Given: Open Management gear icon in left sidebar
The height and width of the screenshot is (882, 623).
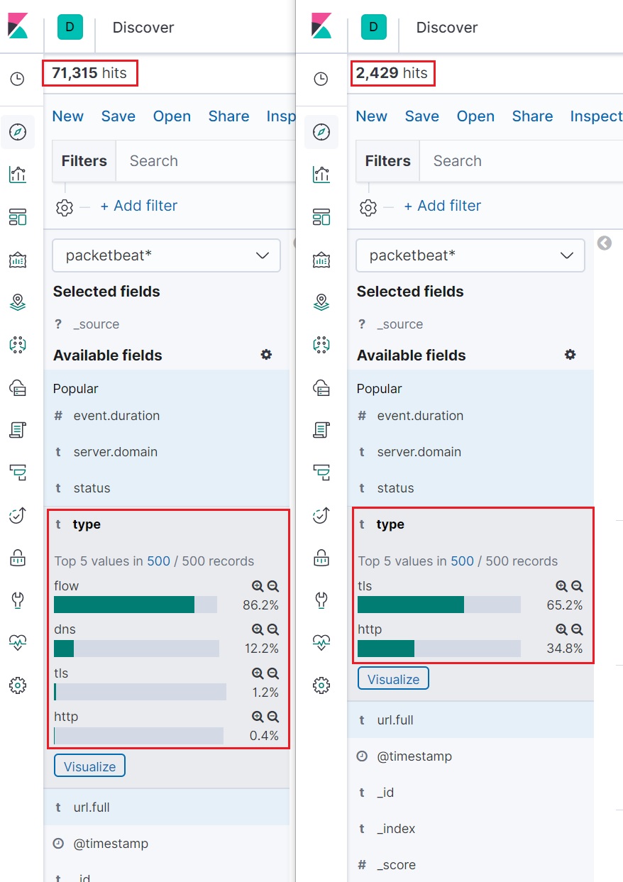Looking at the screenshot, I should pyautogui.click(x=18, y=685).
